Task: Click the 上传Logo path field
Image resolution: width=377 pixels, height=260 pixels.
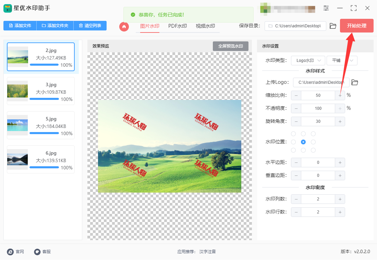Action: (321, 82)
